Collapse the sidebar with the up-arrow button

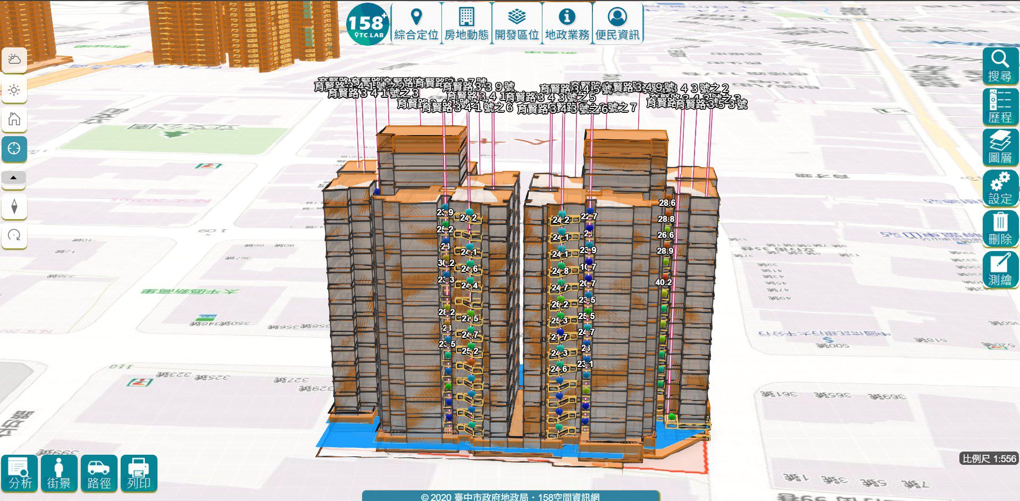14,179
